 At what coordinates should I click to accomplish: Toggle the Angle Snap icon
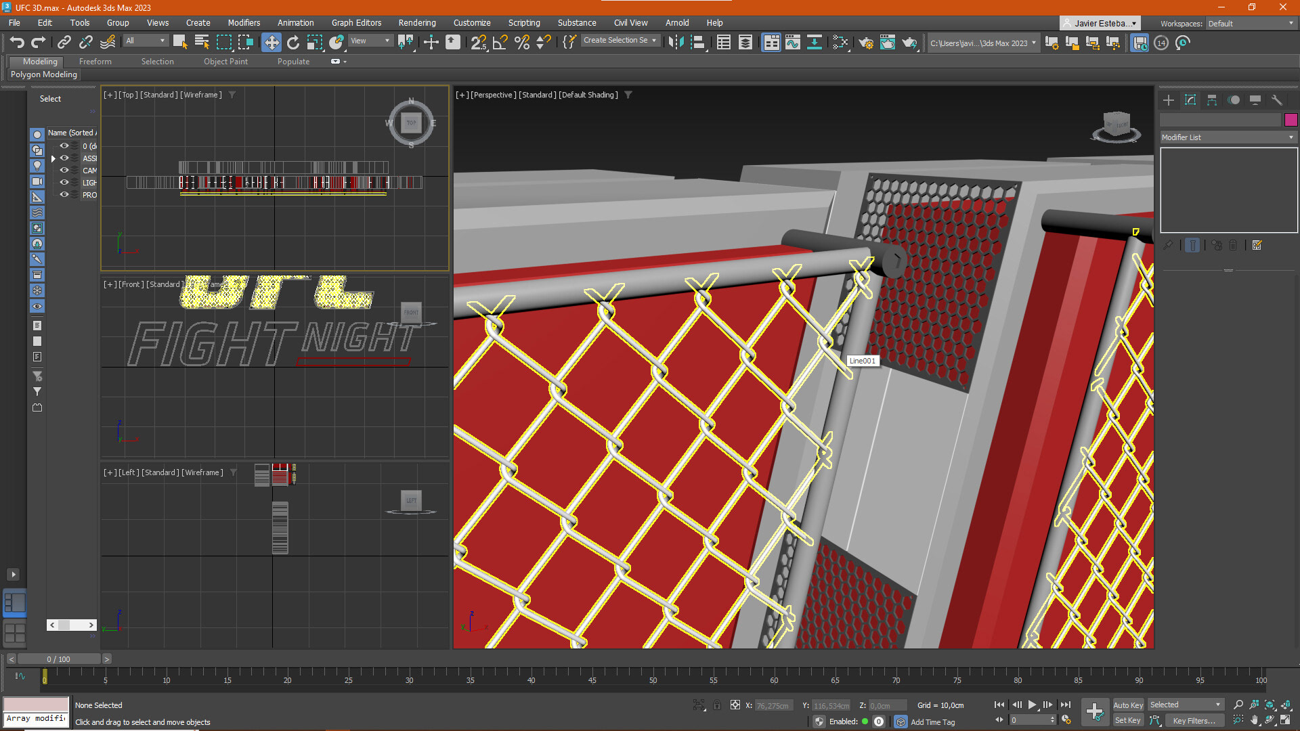tap(500, 43)
